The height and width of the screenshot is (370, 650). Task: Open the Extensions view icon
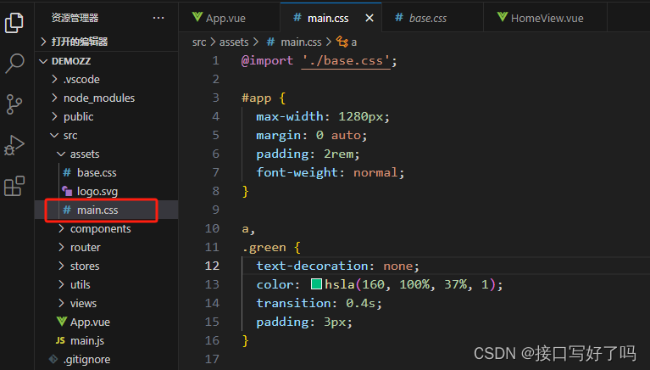click(x=14, y=186)
